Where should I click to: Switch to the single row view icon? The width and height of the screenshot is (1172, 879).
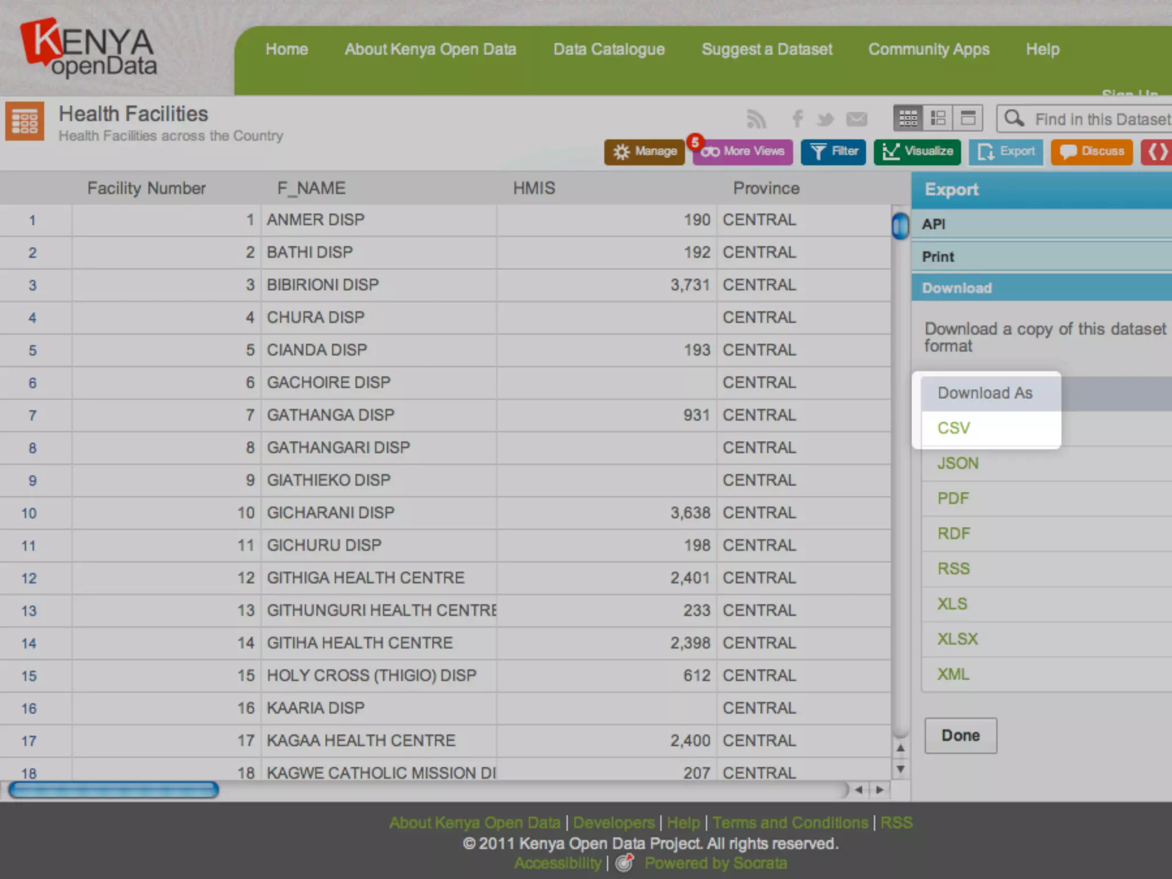968,118
